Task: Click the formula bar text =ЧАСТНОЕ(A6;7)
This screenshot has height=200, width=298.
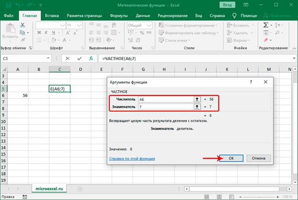Action: [x=119, y=59]
